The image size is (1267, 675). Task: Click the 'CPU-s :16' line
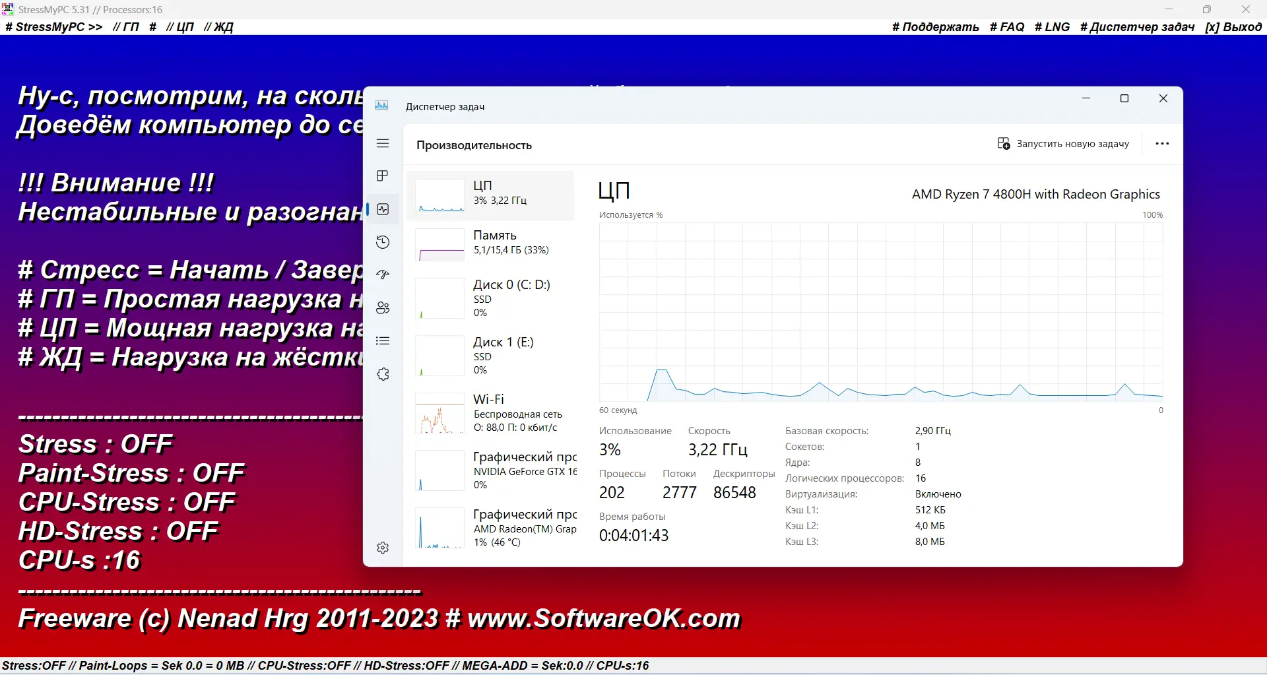click(x=80, y=560)
